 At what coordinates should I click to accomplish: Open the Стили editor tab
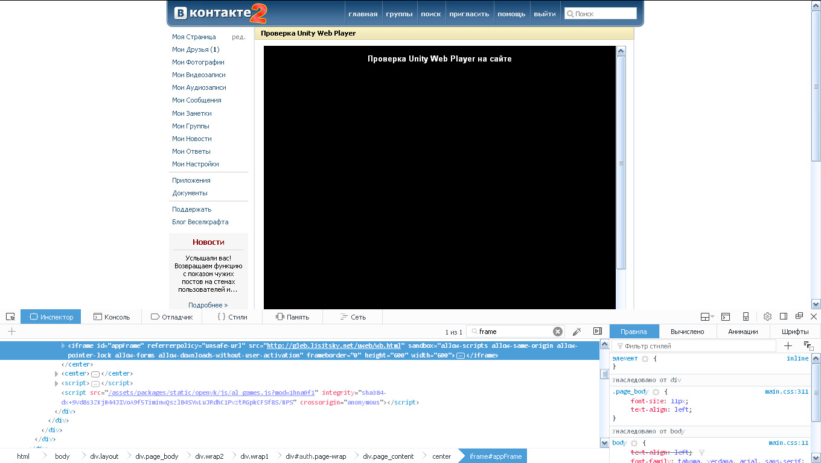point(232,317)
